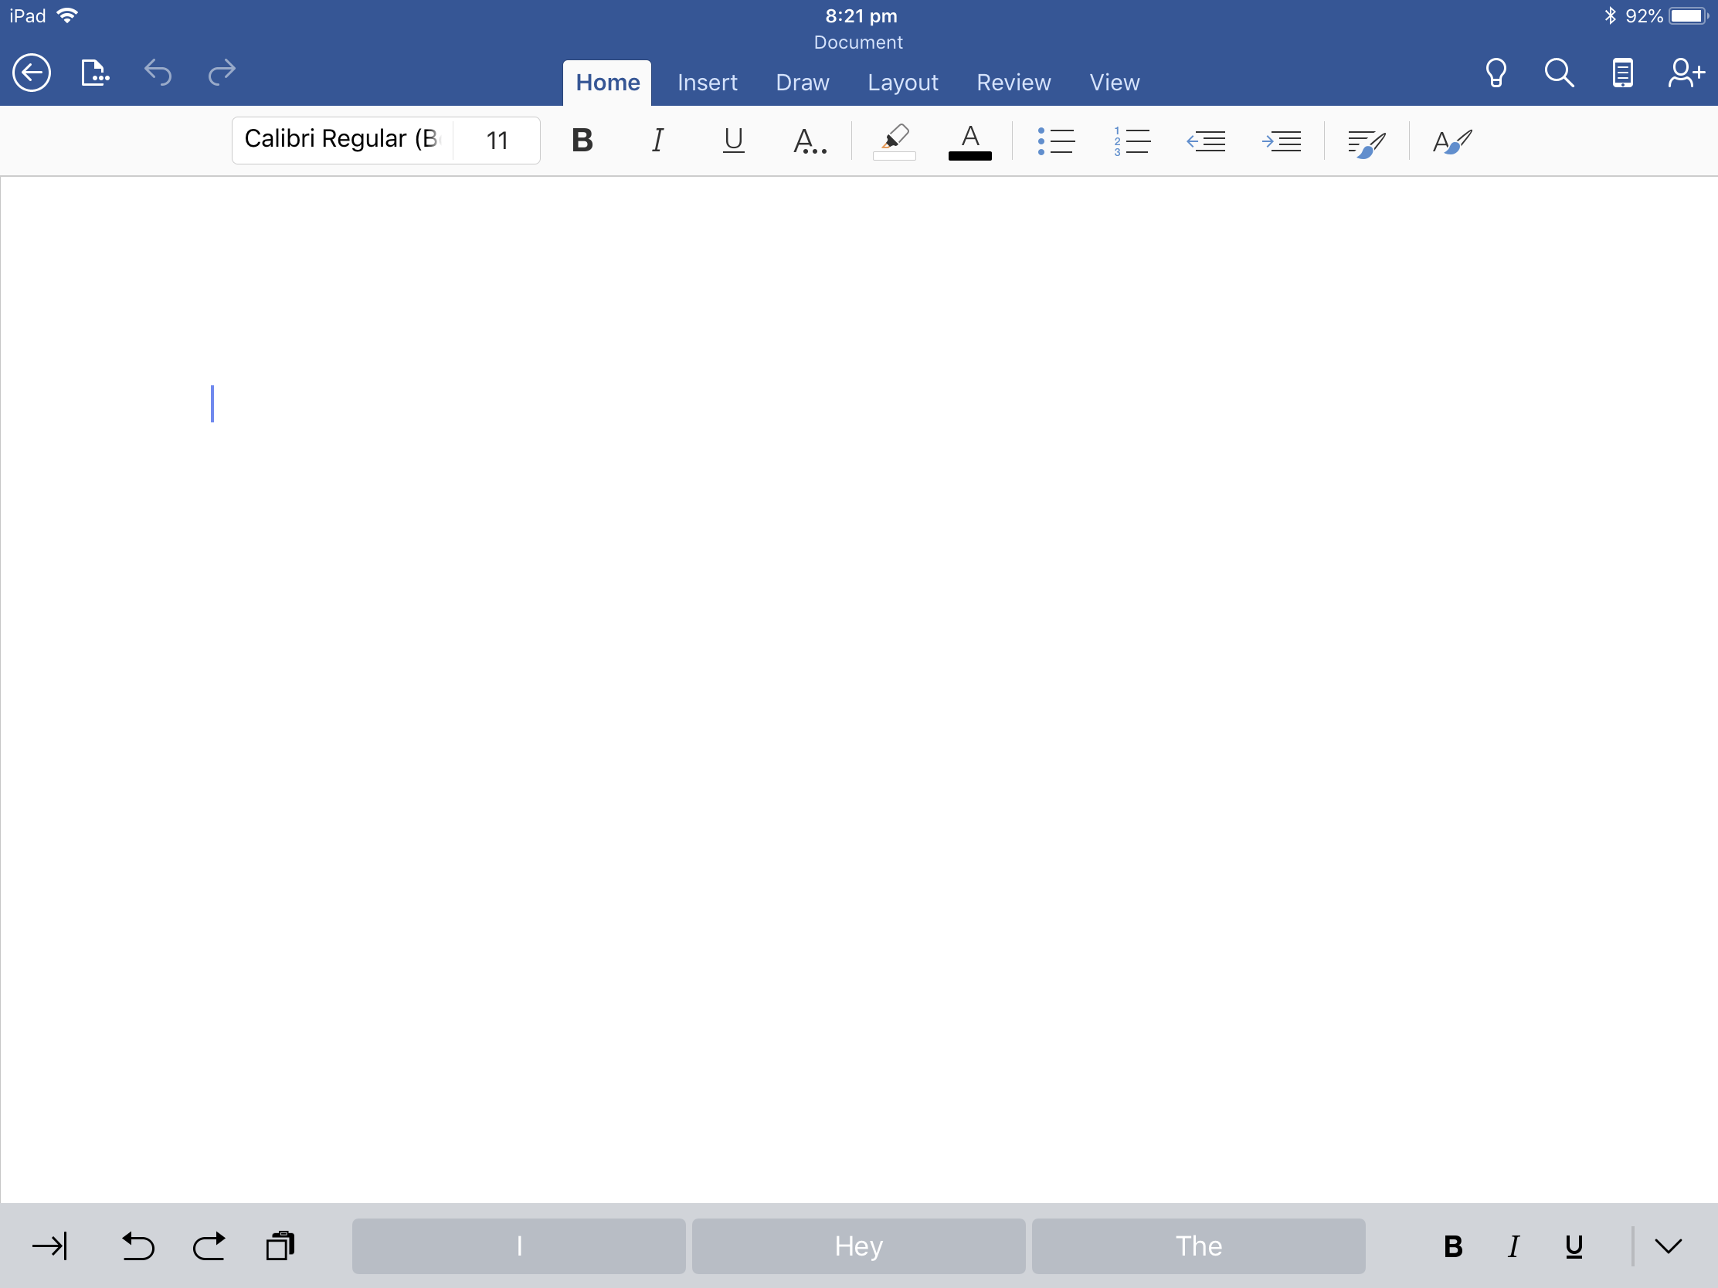Open the File menu icon
The width and height of the screenshot is (1718, 1288).
coord(94,73)
